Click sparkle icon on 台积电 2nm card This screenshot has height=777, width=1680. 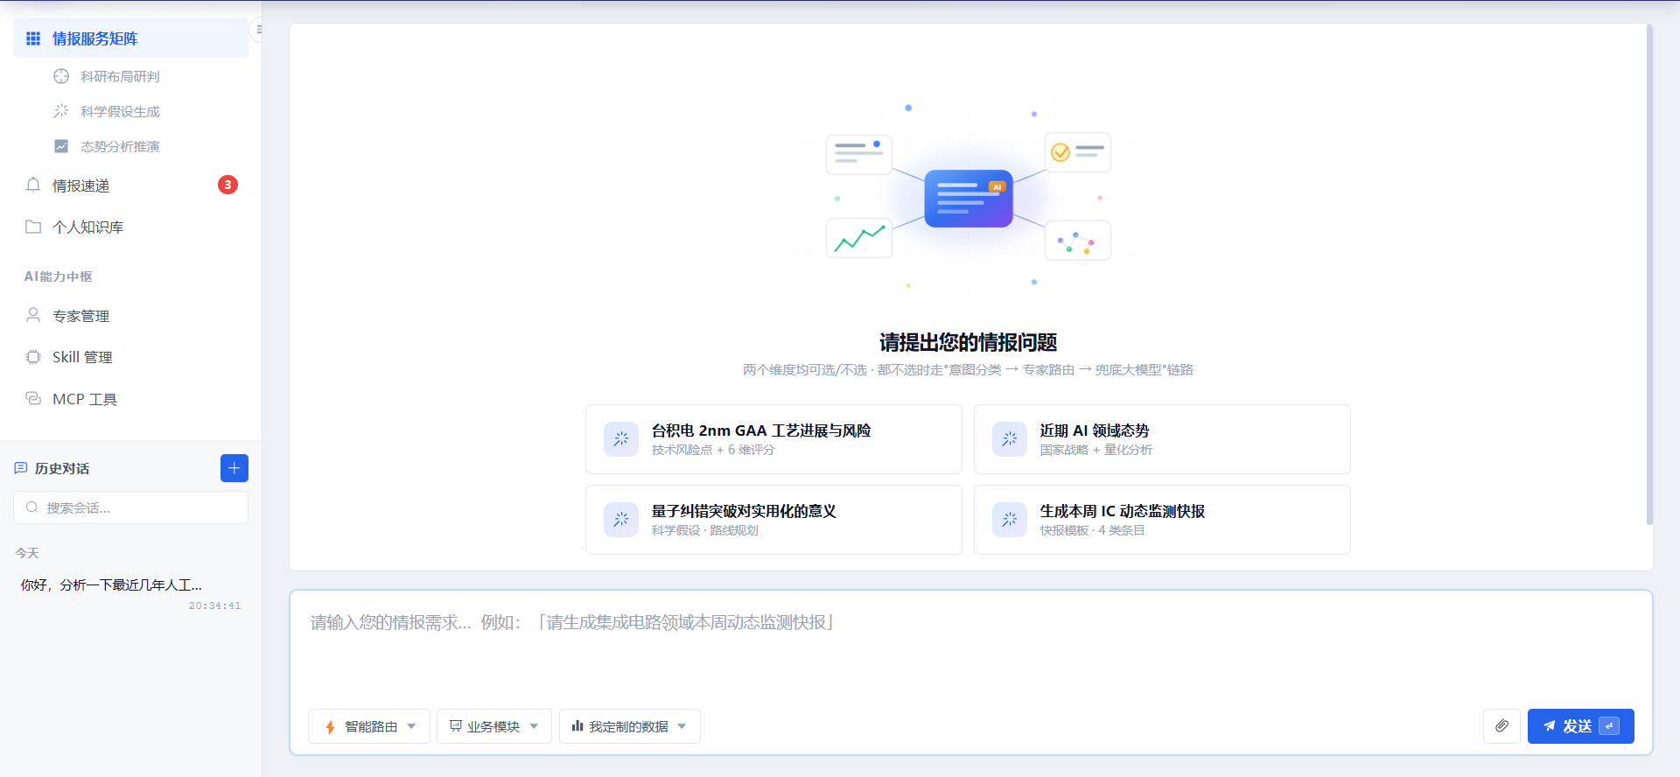(x=621, y=439)
